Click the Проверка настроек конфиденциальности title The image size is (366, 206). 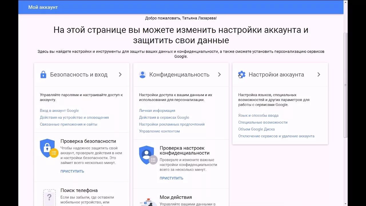pyautogui.click(x=185, y=150)
